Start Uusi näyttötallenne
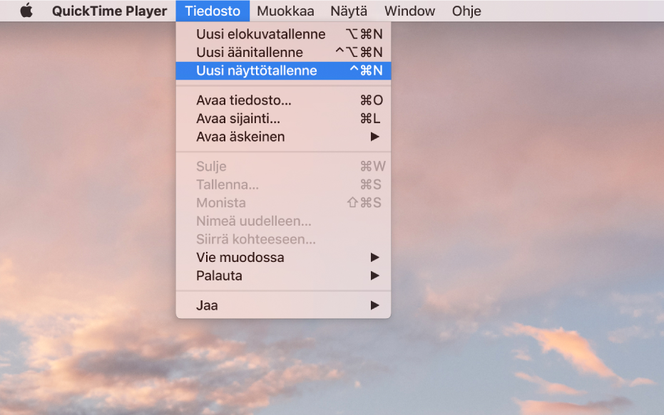Image resolution: width=664 pixels, height=415 pixels. (x=283, y=70)
